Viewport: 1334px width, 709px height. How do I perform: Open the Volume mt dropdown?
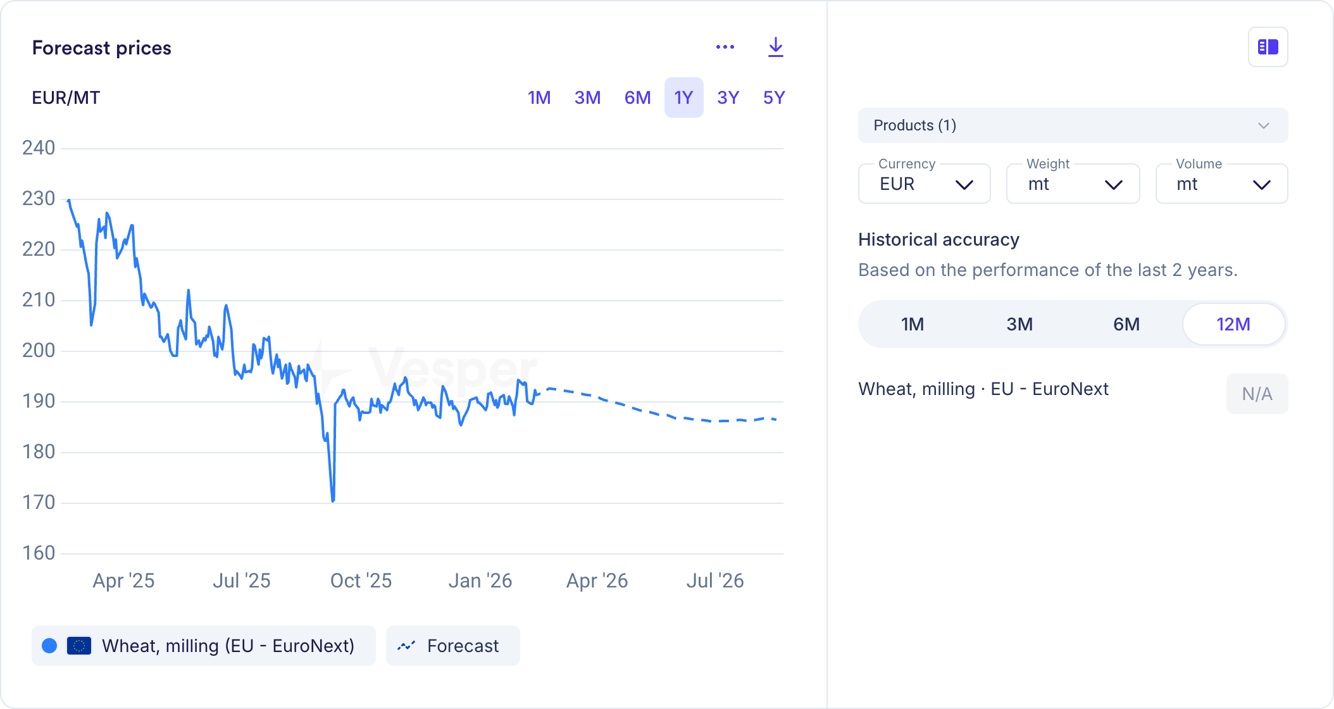[1221, 184]
